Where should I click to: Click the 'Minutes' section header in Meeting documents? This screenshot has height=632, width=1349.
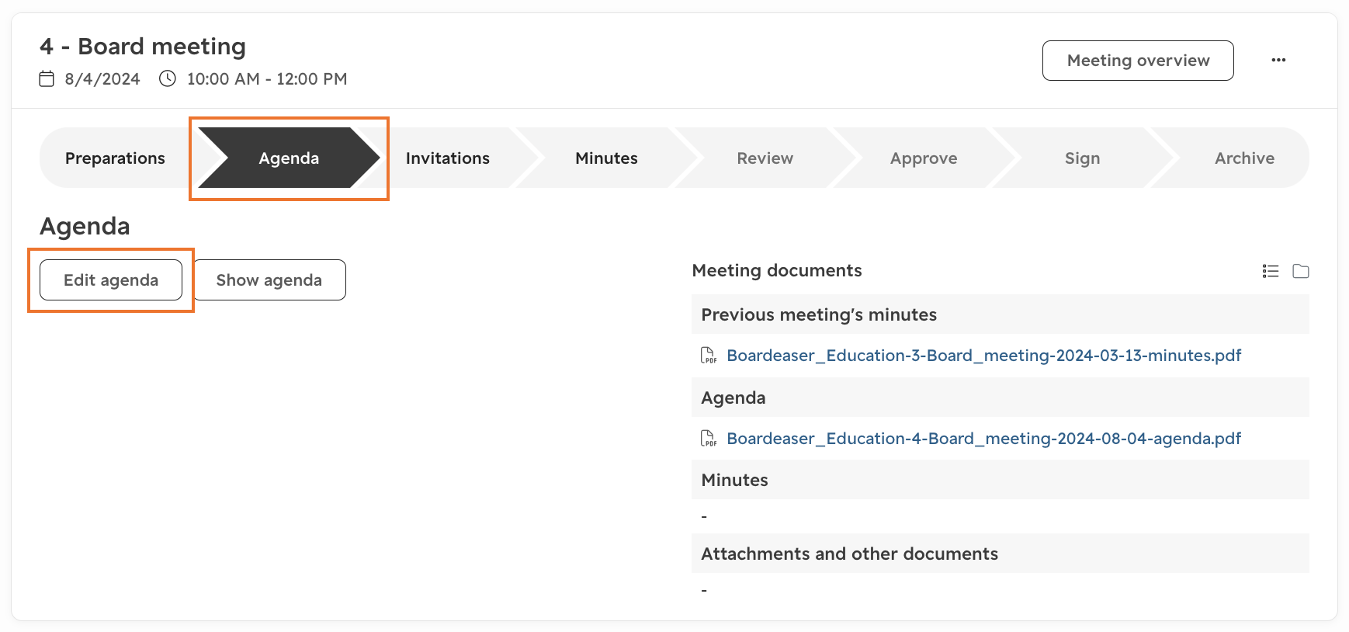tap(1000, 480)
